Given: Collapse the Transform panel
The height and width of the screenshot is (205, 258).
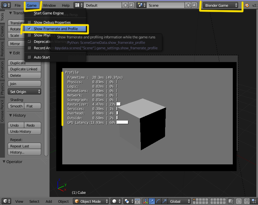Looking at the screenshot, I should pyautogui.click(x=11, y=13).
